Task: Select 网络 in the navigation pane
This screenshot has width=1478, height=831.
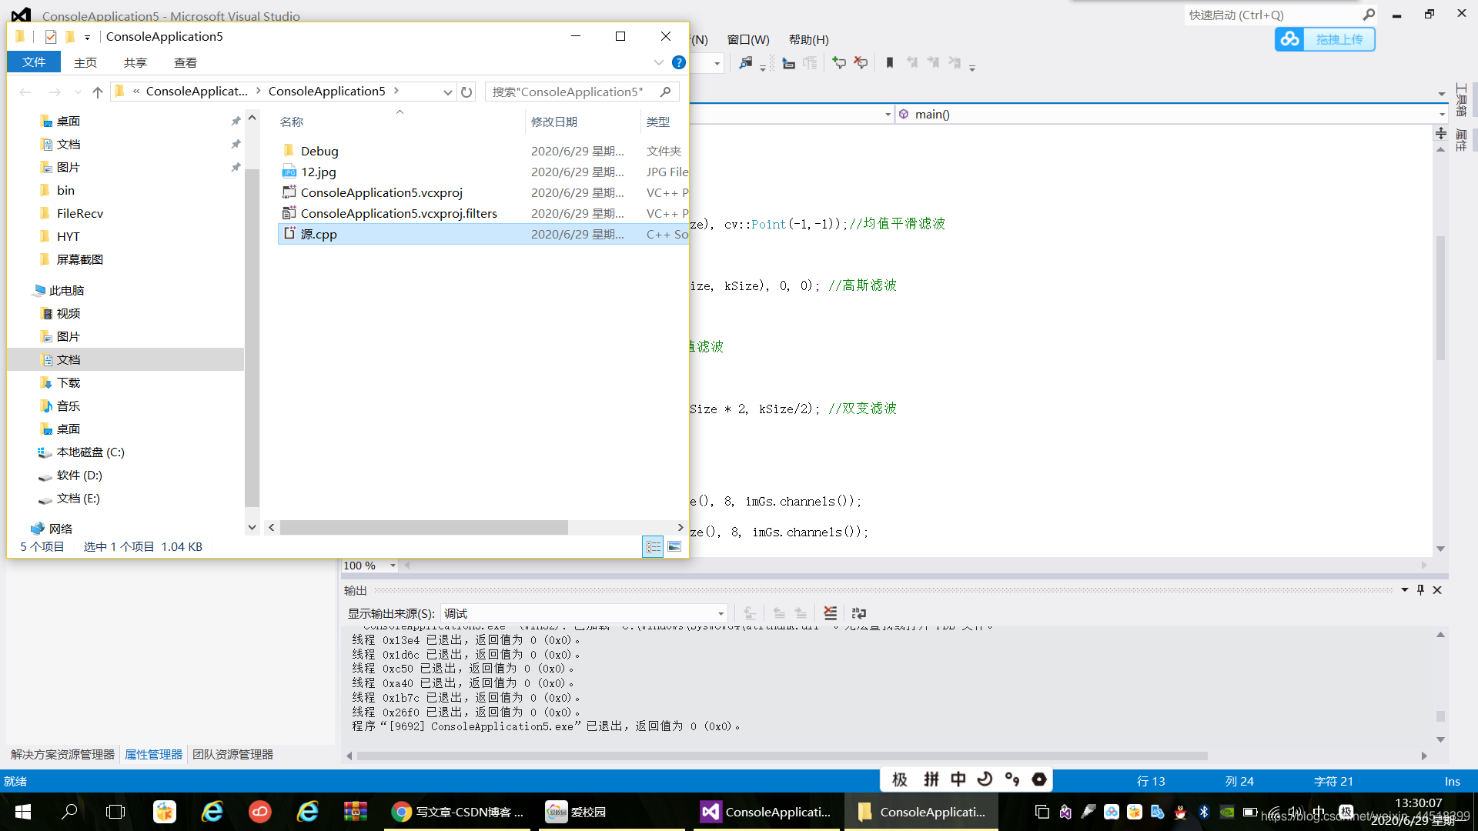Action: (x=60, y=529)
